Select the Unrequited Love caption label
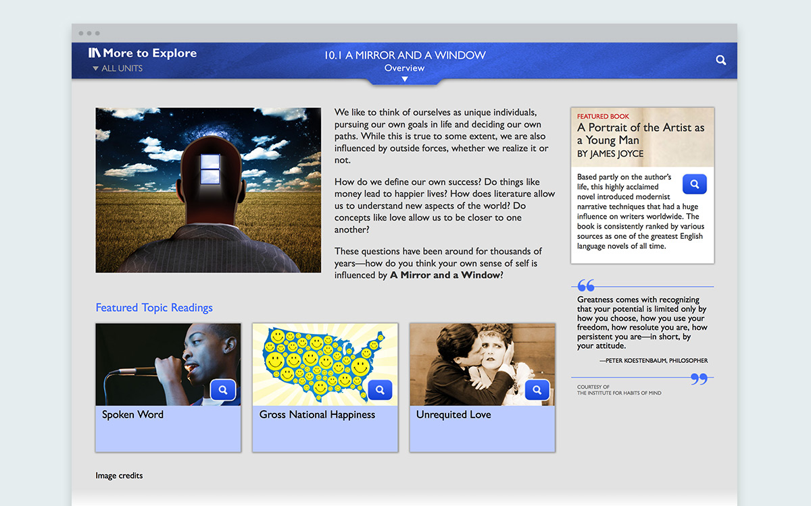Image resolution: width=811 pixels, height=506 pixels. (453, 415)
